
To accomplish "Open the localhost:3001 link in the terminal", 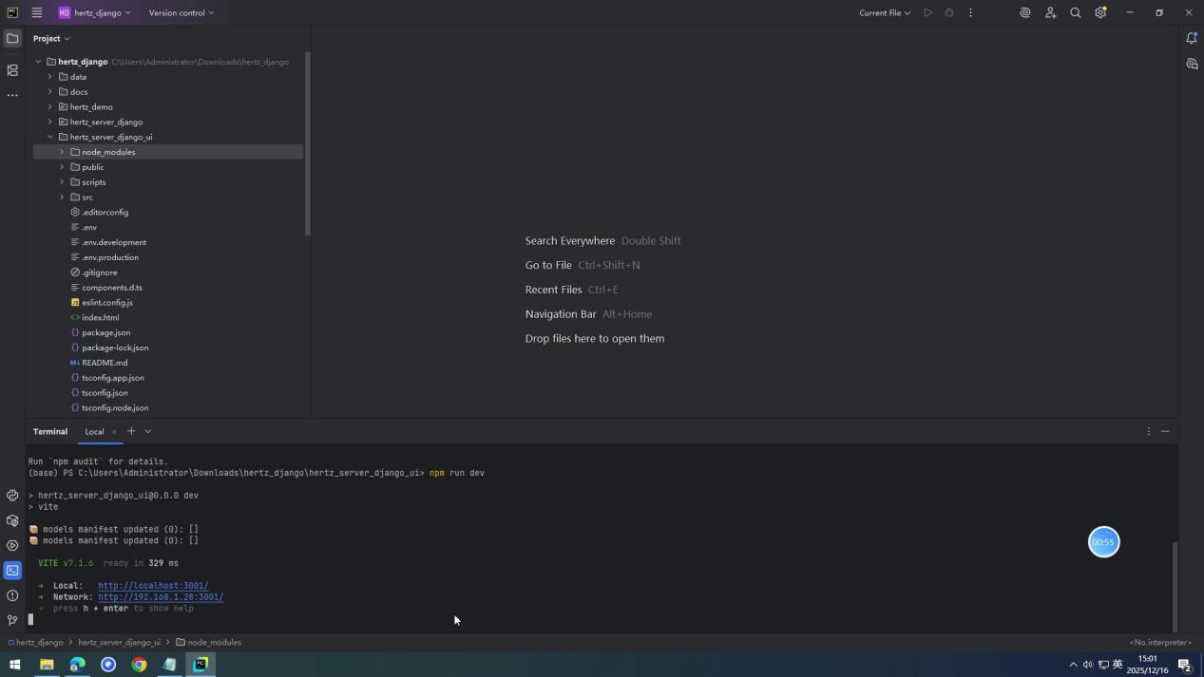I will point(152,586).
